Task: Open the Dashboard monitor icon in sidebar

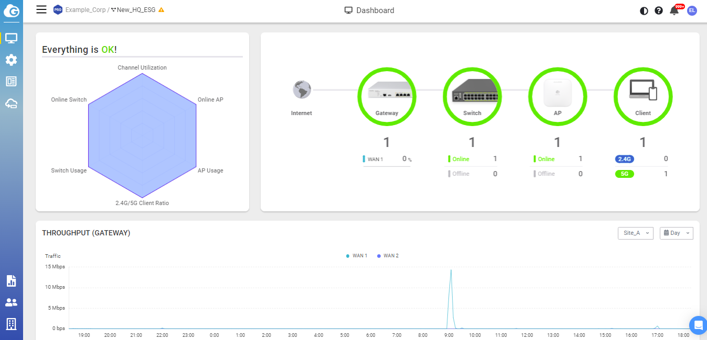Action: coord(11,38)
